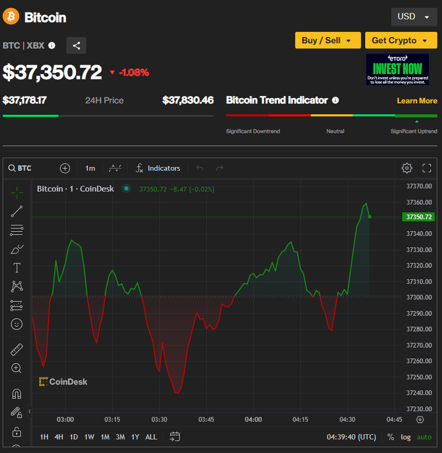
Task: Expand the Buy / Sell dropdown
Action: tap(328, 40)
